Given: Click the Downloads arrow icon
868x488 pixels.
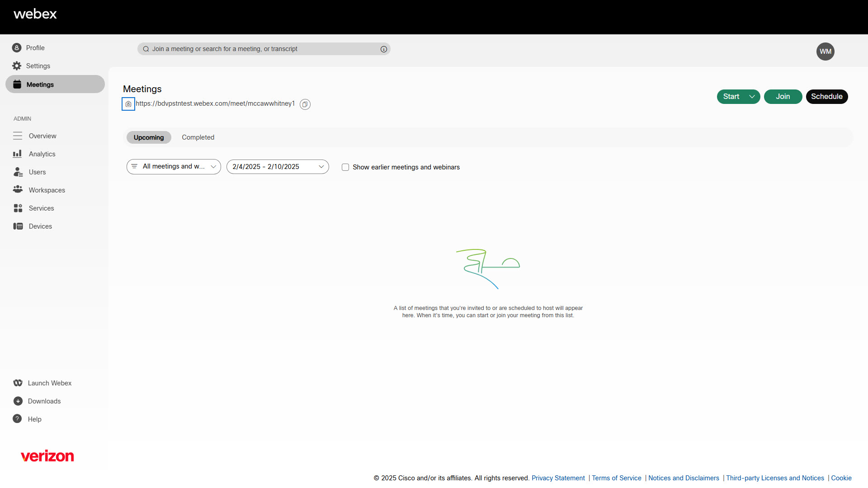Looking at the screenshot, I should [x=18, y=401].
